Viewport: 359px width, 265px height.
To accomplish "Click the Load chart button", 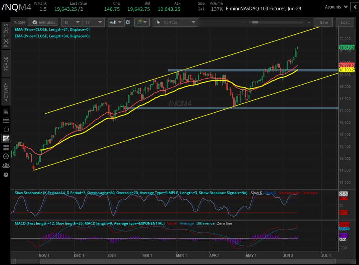I will [x=345, y=22].
